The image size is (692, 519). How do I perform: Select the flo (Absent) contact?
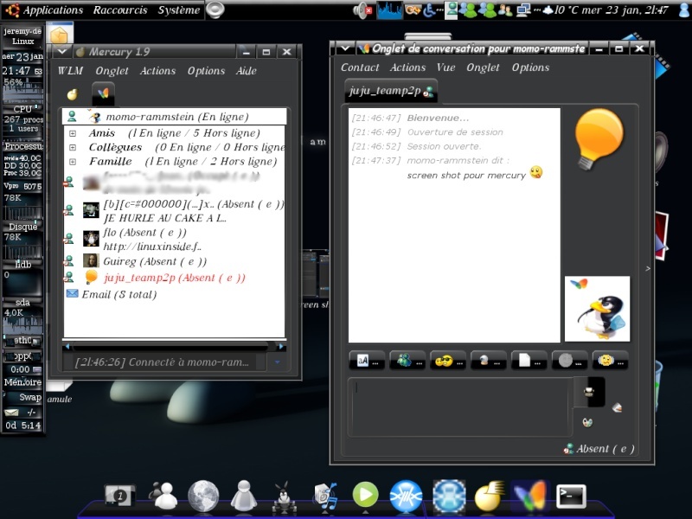(175, 240)
